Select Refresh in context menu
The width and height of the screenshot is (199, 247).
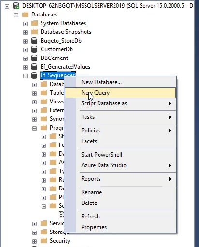120,217
